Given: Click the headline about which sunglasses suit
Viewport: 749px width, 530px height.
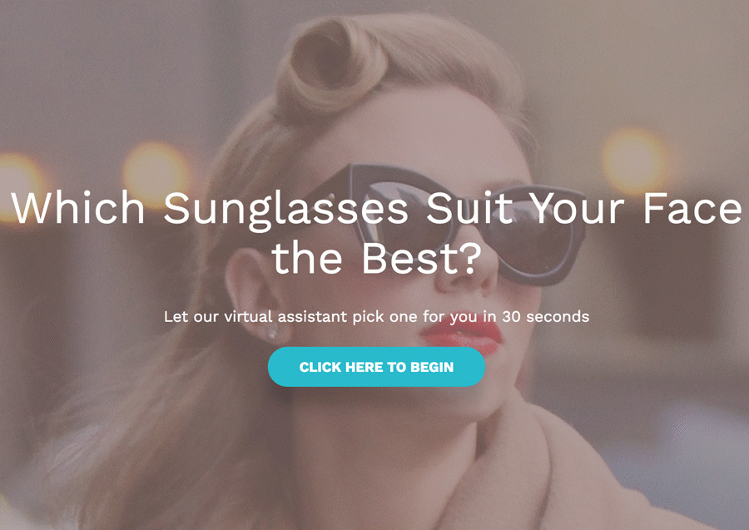Looking at the screenshot, I should 376,233.
